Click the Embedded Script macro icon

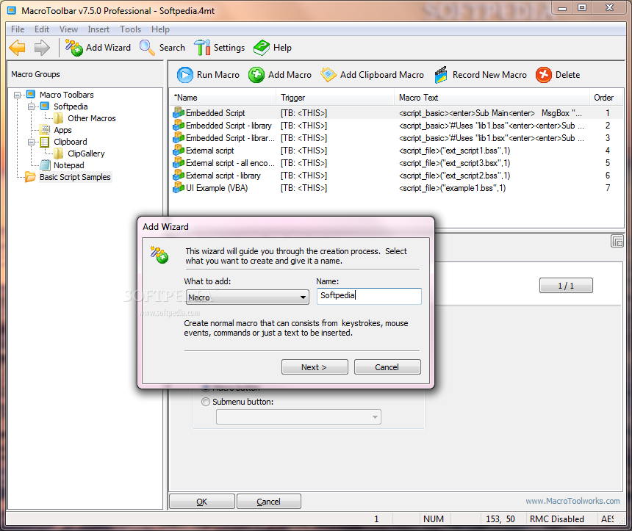coord(179,113)
